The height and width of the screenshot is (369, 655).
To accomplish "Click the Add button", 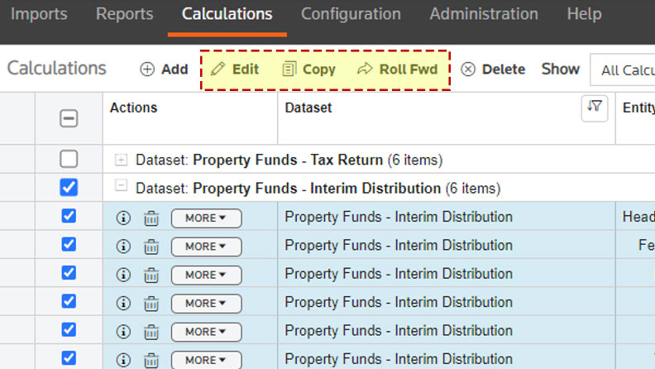I will (164, 69).
